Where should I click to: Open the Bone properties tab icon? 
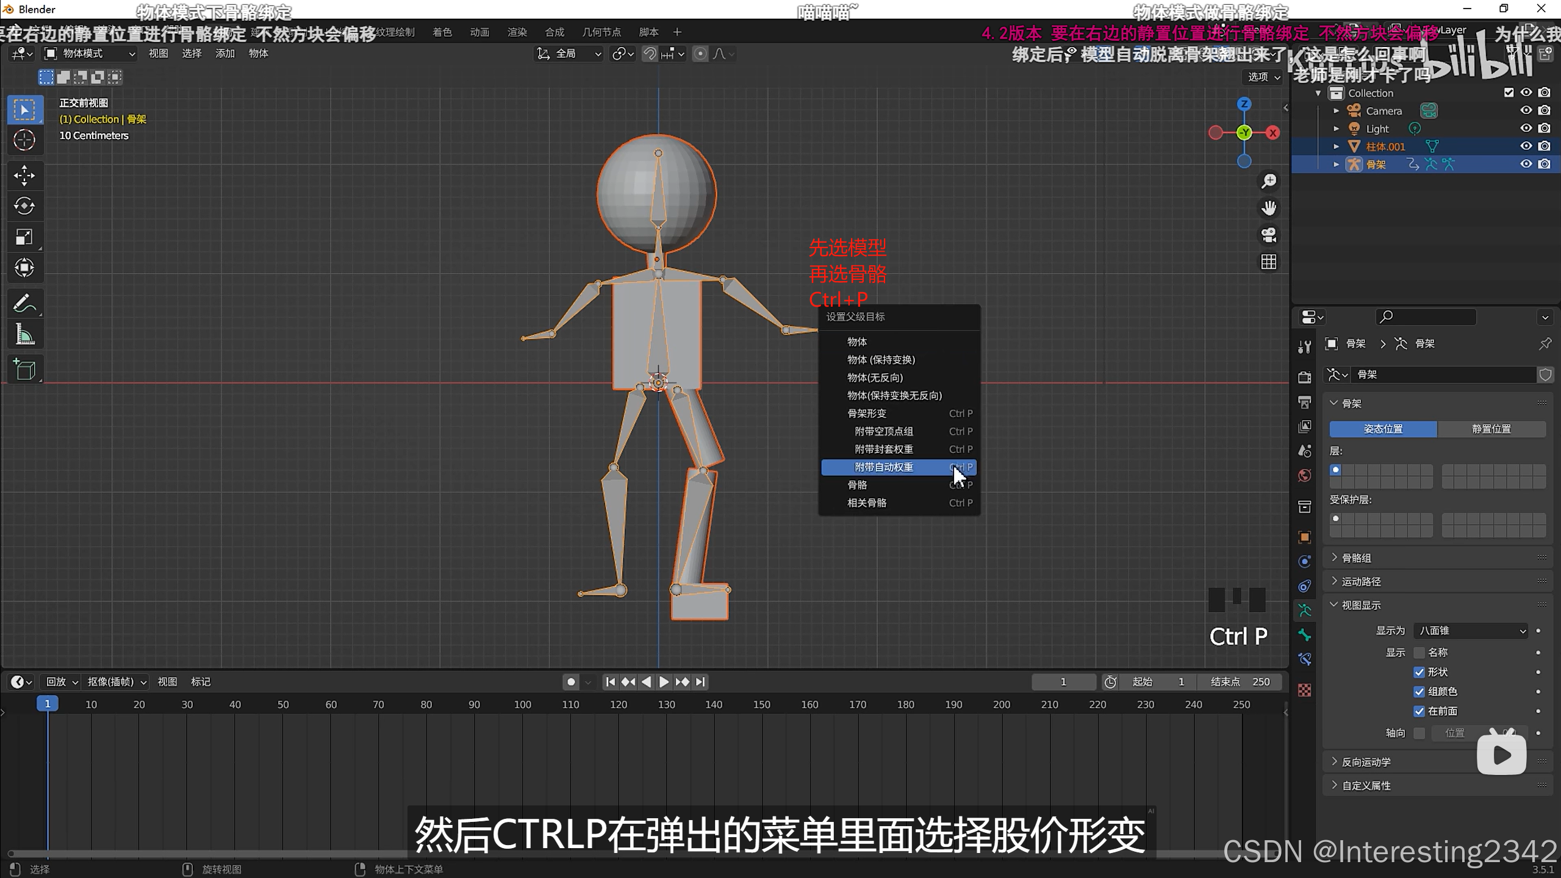[x=1305, y=635]
